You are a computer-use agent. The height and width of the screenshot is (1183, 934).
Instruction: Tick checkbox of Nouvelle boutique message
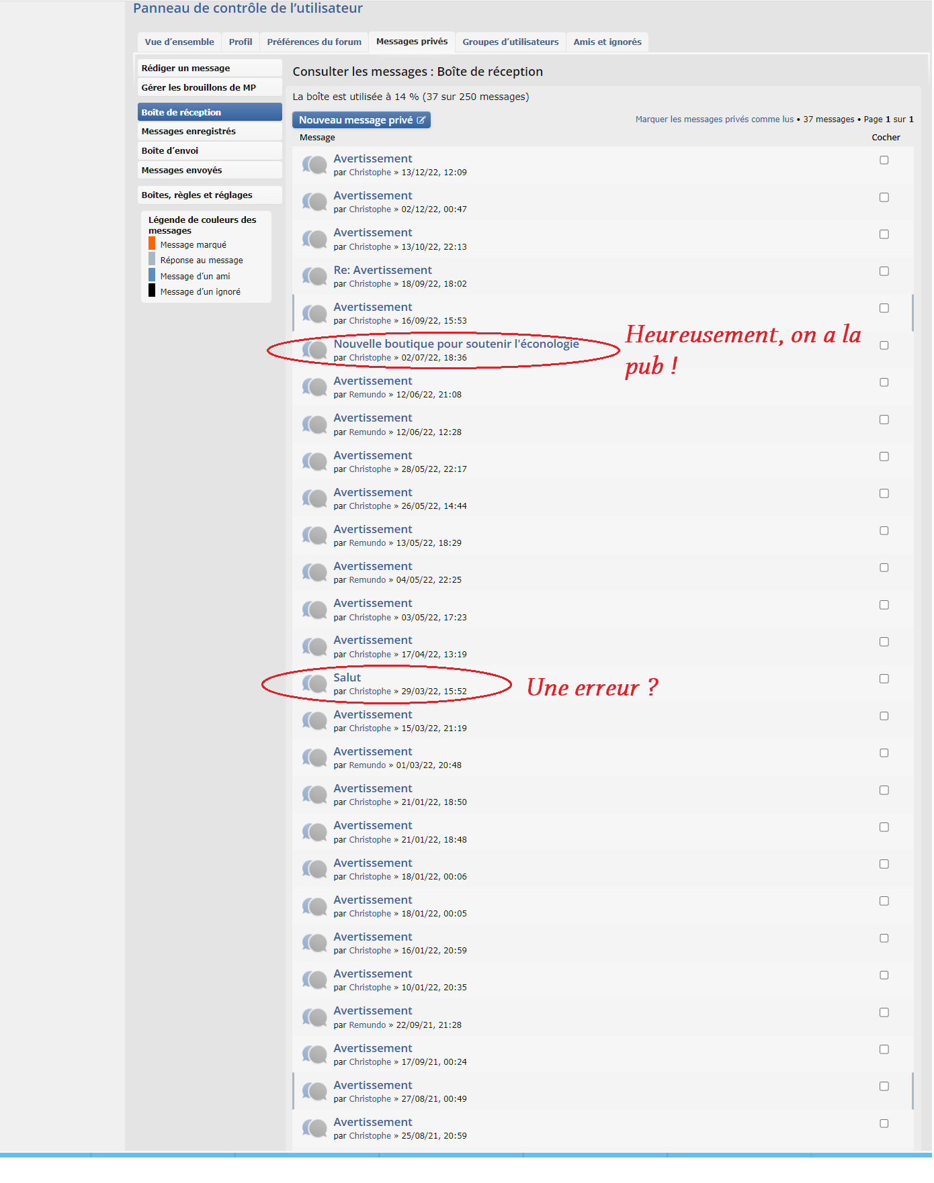(884, 345)
